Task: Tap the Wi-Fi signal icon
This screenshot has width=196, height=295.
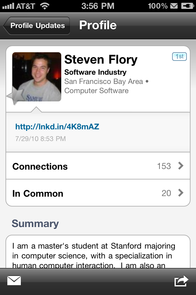Action: [45, 6]
